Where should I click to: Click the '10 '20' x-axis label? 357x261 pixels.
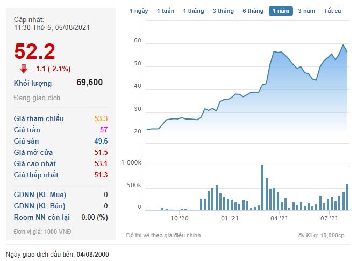180,218
